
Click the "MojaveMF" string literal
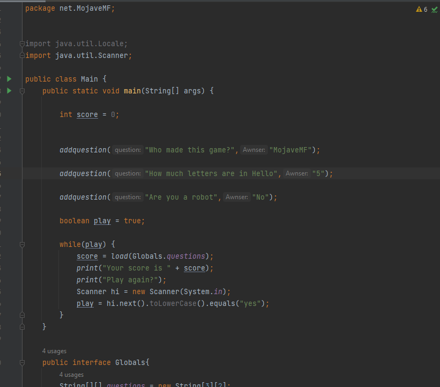(x=290, y=150)
